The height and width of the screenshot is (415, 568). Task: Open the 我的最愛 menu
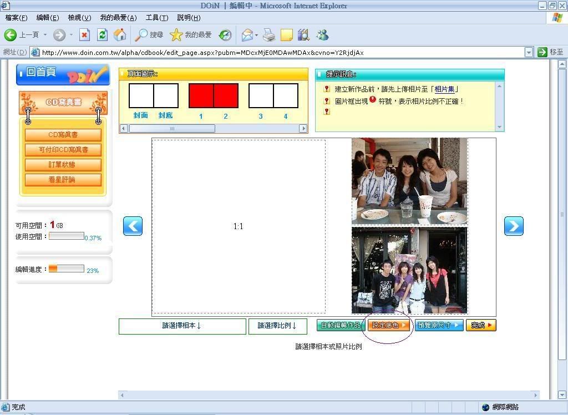point(118,18)
